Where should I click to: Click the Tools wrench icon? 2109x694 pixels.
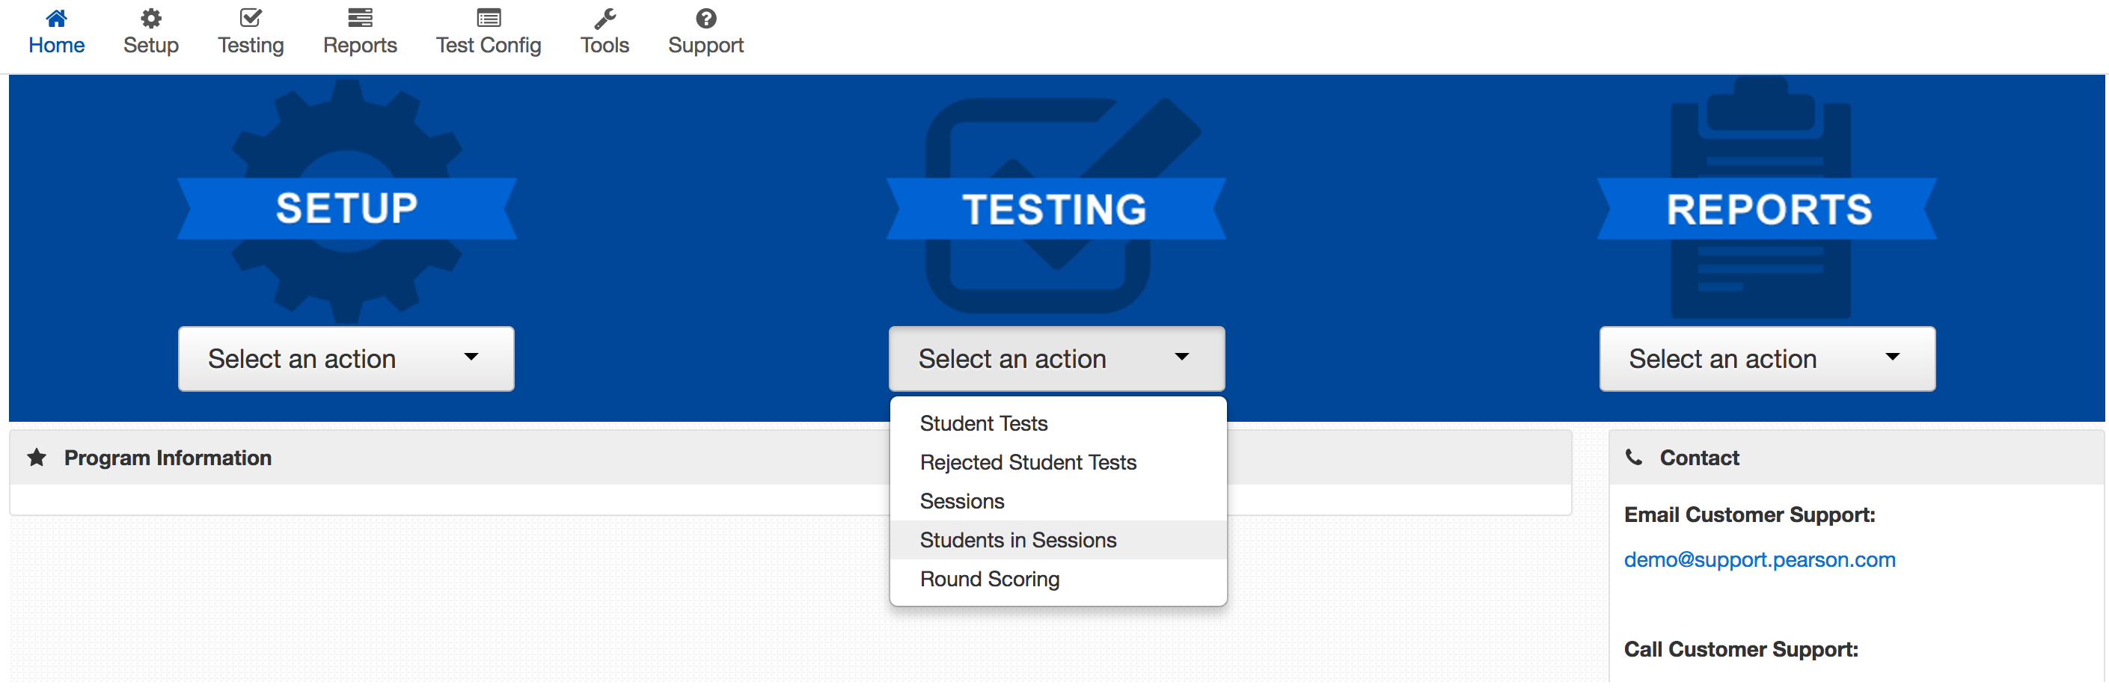tap(604, 18)
